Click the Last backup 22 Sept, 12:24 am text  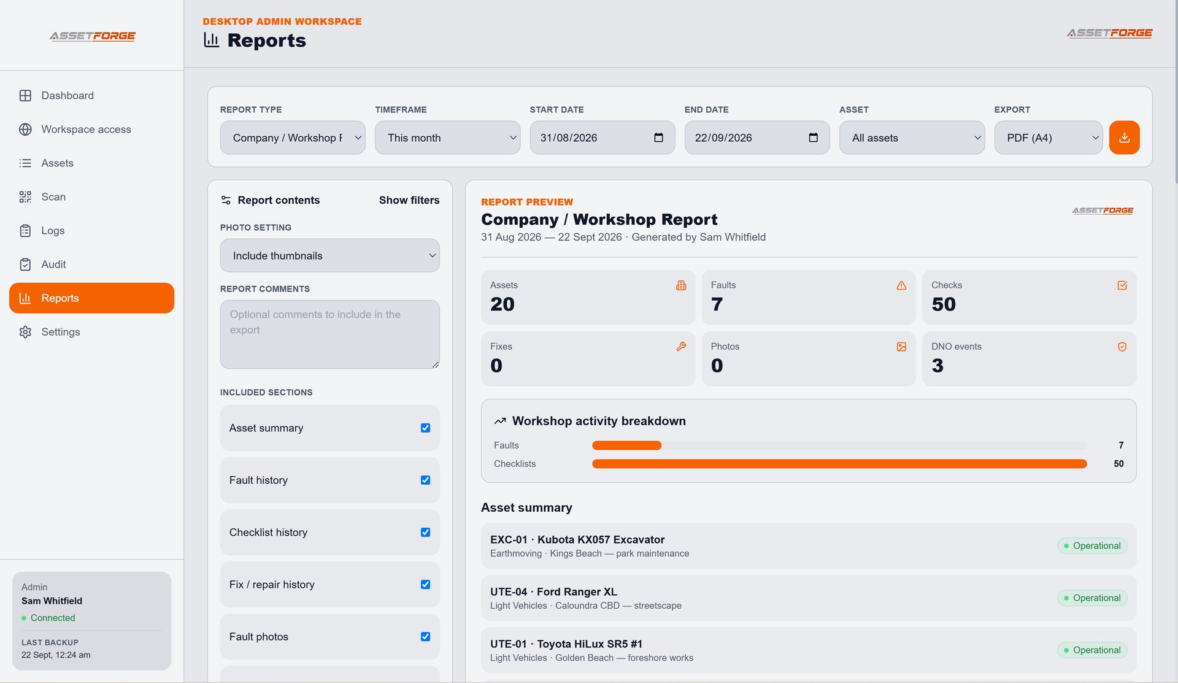56,655
